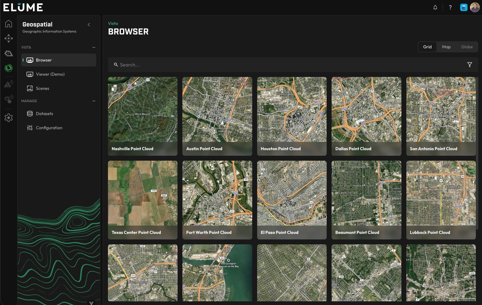This screenshot has width=482, height=305.
Task: Open the Configuration page
Action: pos(49,128)
